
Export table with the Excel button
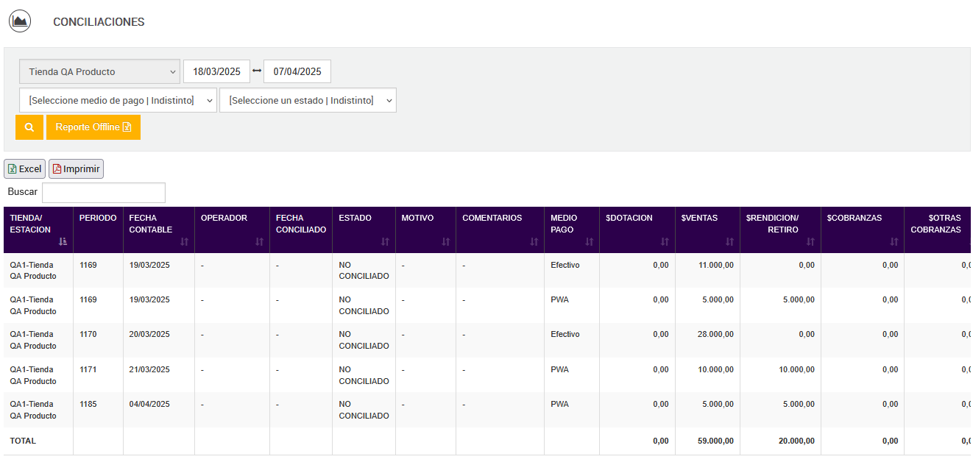click(x=25, y=169)
